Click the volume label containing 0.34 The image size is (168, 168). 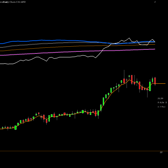click(x=162, y=102)
